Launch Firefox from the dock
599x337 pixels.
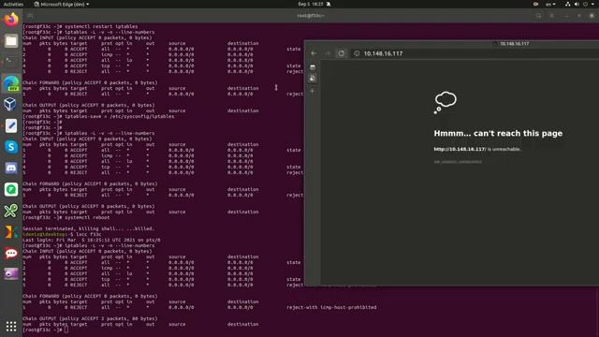tap(11, 19)
